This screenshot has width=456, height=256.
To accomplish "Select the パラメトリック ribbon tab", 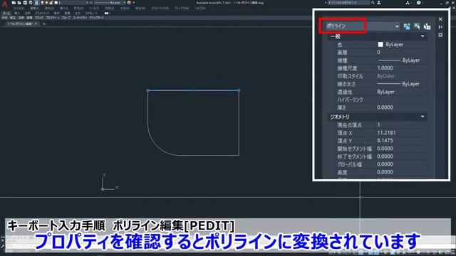I will click(42, 13).
